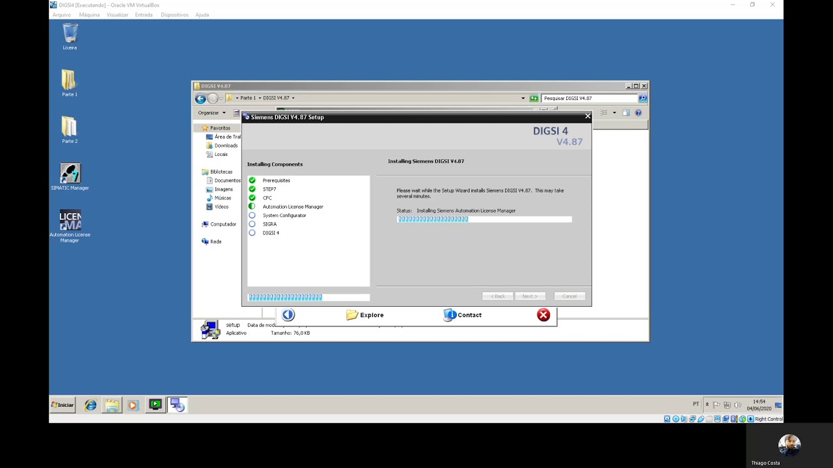Open the Parte 1 desktop folder
Screen dimensions: 833x468
coord(70,83)
